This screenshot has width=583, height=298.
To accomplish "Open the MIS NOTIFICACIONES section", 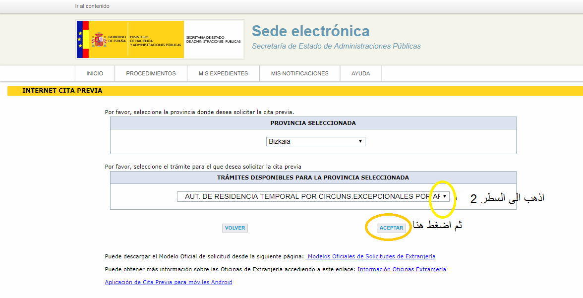I will (299, 73).
